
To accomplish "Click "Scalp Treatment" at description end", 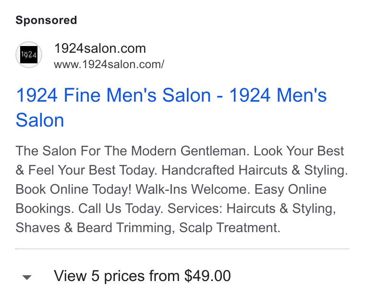I will [230, 228].
